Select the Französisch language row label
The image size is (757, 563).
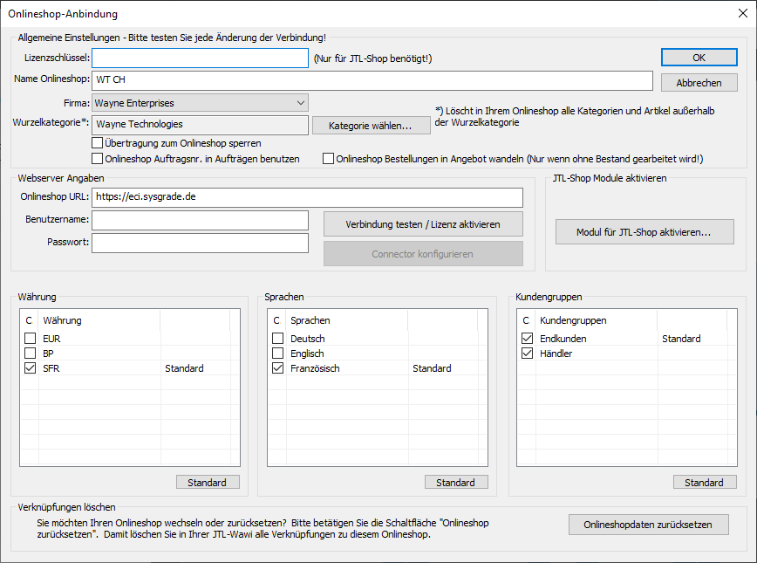[315, 368]
